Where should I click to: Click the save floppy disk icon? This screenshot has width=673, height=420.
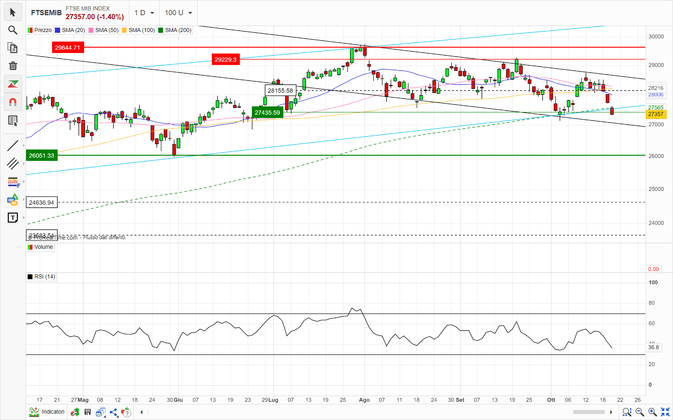click(87, 412)
